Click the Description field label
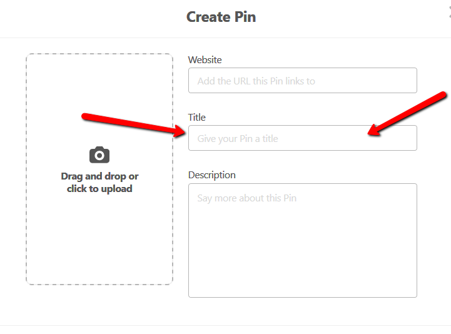 212,175
